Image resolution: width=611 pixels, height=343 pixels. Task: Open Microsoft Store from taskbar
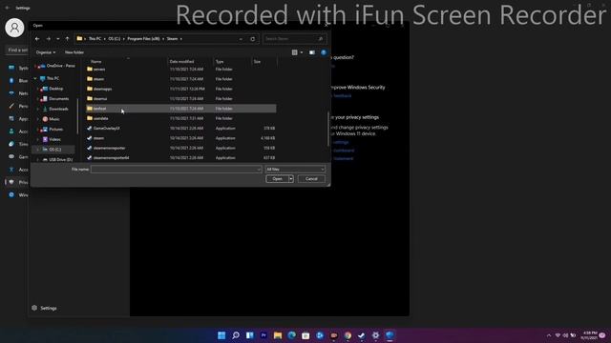coord(305,335)
